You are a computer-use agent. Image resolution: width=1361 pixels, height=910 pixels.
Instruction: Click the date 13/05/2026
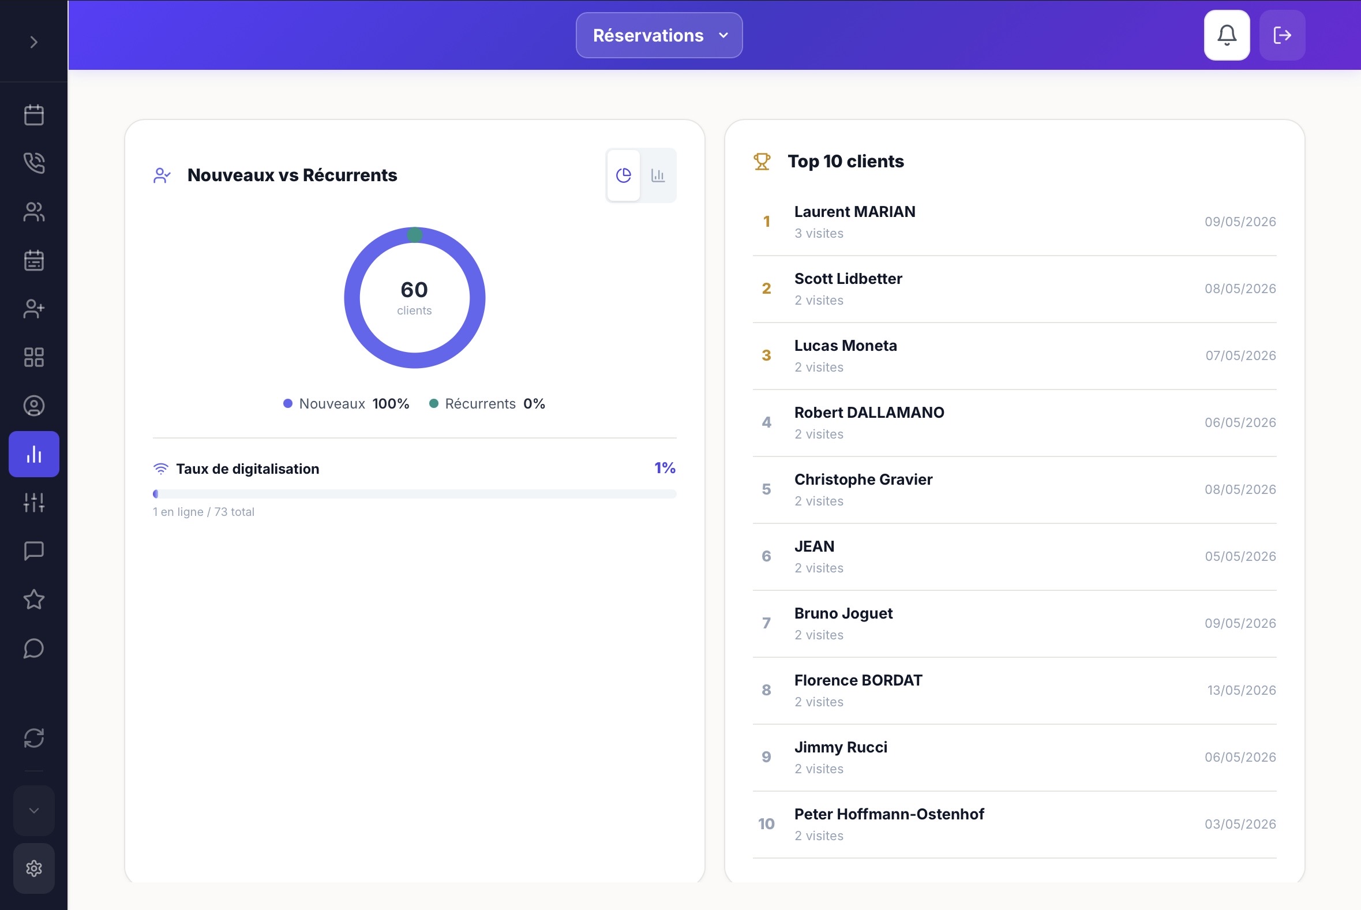1242,690
